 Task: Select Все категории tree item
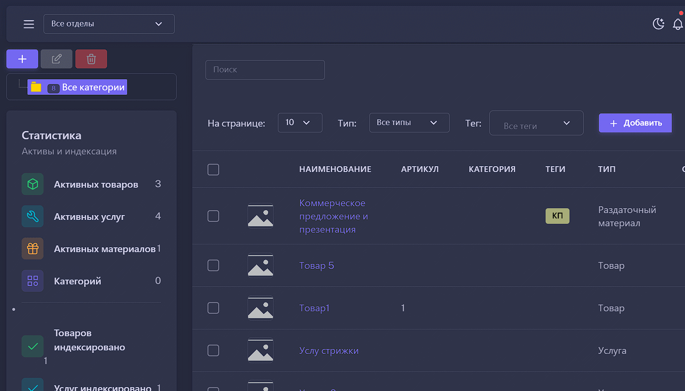93,87
